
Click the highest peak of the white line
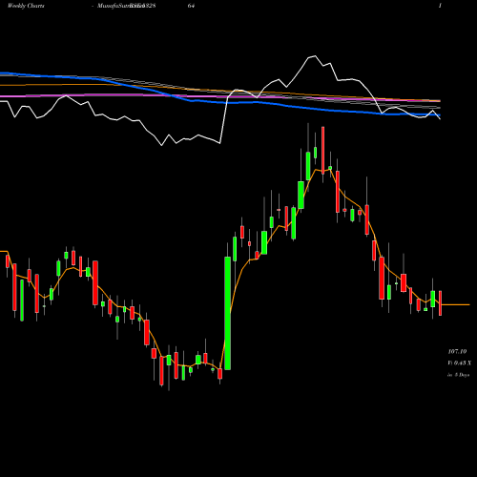[315, 56]
